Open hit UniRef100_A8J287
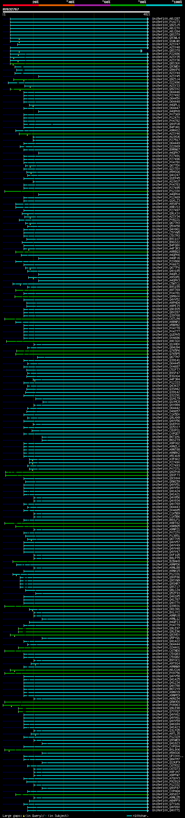Image resolution: width=185 pixels, height=818 pixels. tap(166, 19)
